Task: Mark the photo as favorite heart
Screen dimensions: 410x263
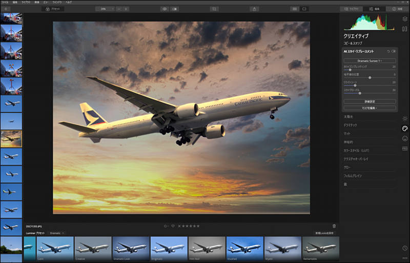Action: 173,226
